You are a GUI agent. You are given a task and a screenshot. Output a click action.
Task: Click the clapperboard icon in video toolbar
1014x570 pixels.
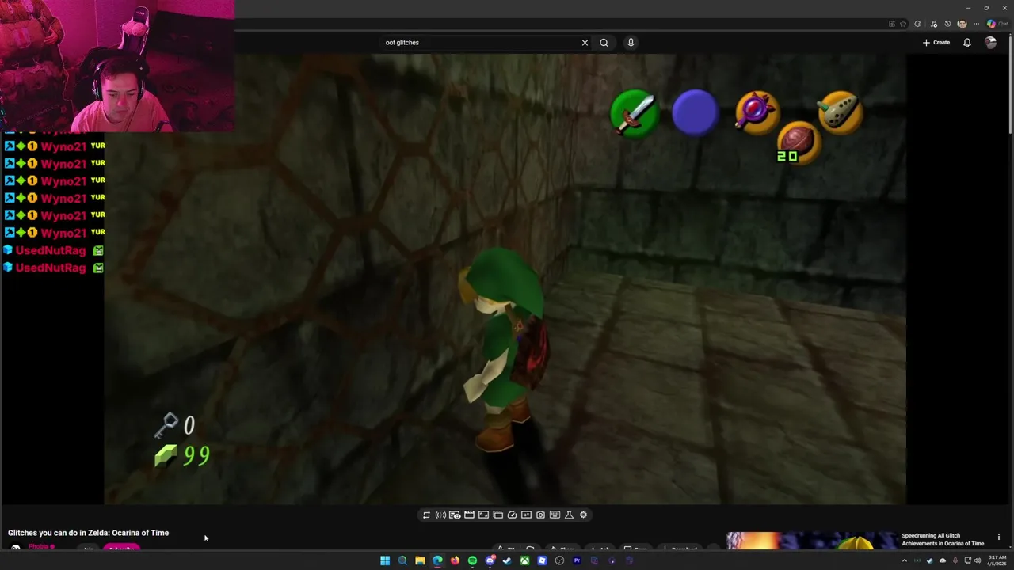tap(469, 515)
